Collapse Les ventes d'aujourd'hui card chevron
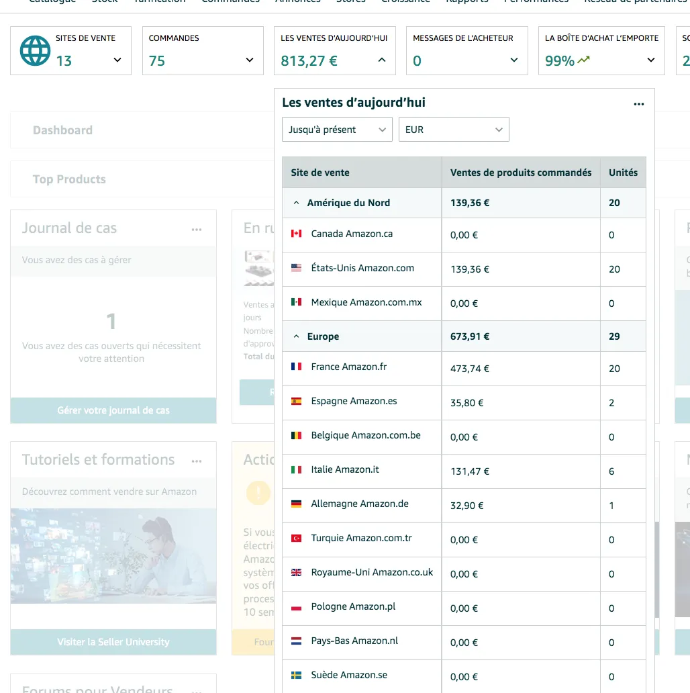Viewport: 690px width, 693px height. (382, 60)
